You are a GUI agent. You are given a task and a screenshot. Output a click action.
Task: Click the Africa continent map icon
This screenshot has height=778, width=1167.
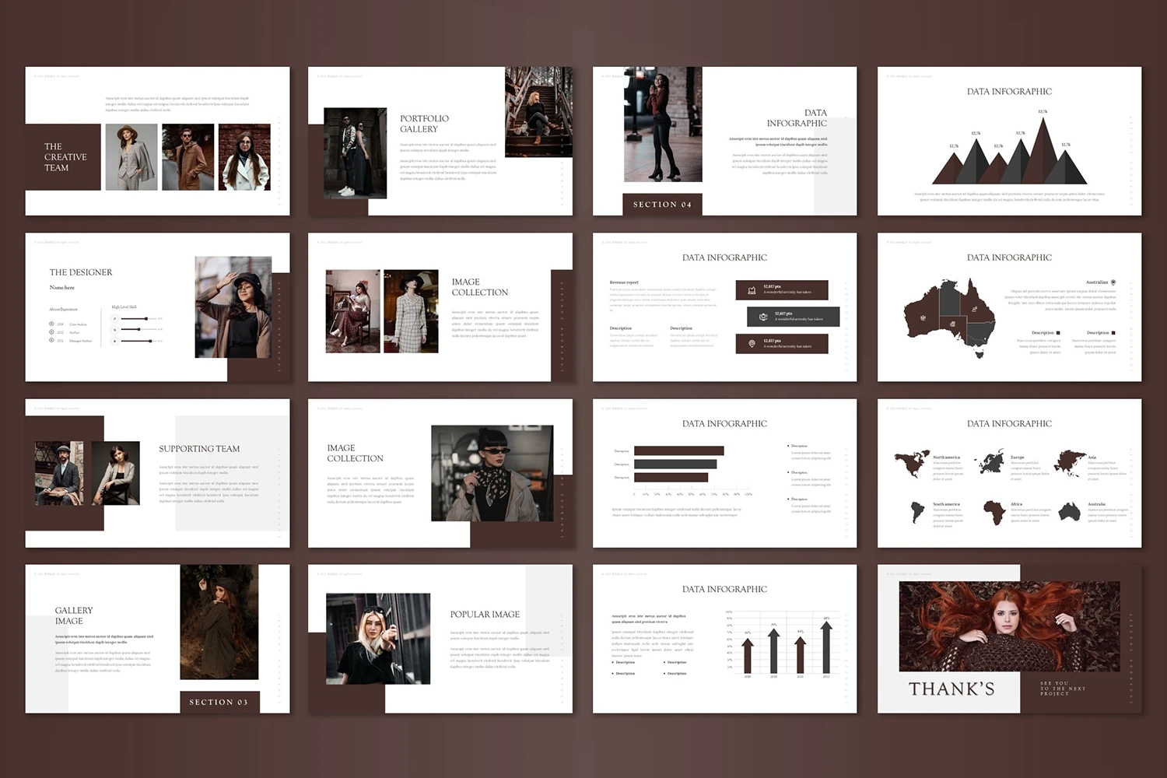click(994, 512)
